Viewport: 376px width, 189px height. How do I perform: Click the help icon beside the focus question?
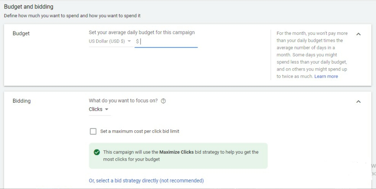163,101
